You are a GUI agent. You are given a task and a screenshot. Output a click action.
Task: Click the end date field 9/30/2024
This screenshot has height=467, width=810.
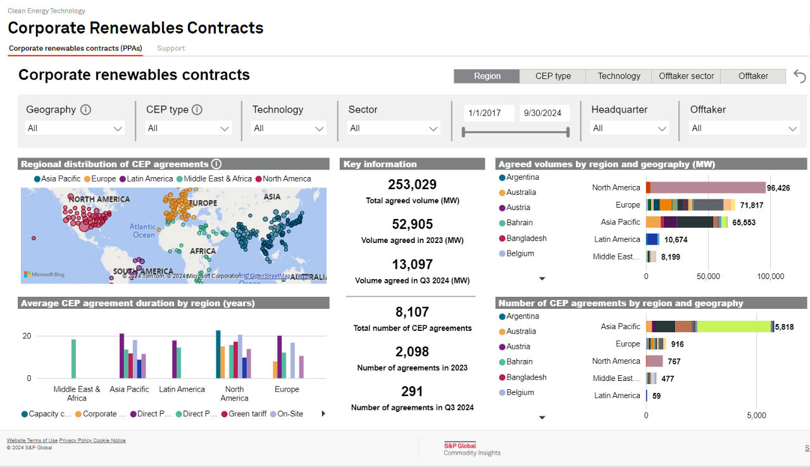pyautogui.click(x=545, y=113)
